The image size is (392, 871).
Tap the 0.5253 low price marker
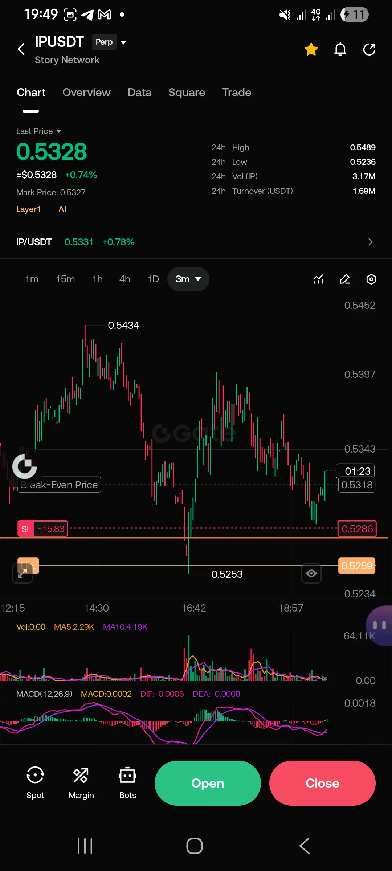tap(227, 574)
